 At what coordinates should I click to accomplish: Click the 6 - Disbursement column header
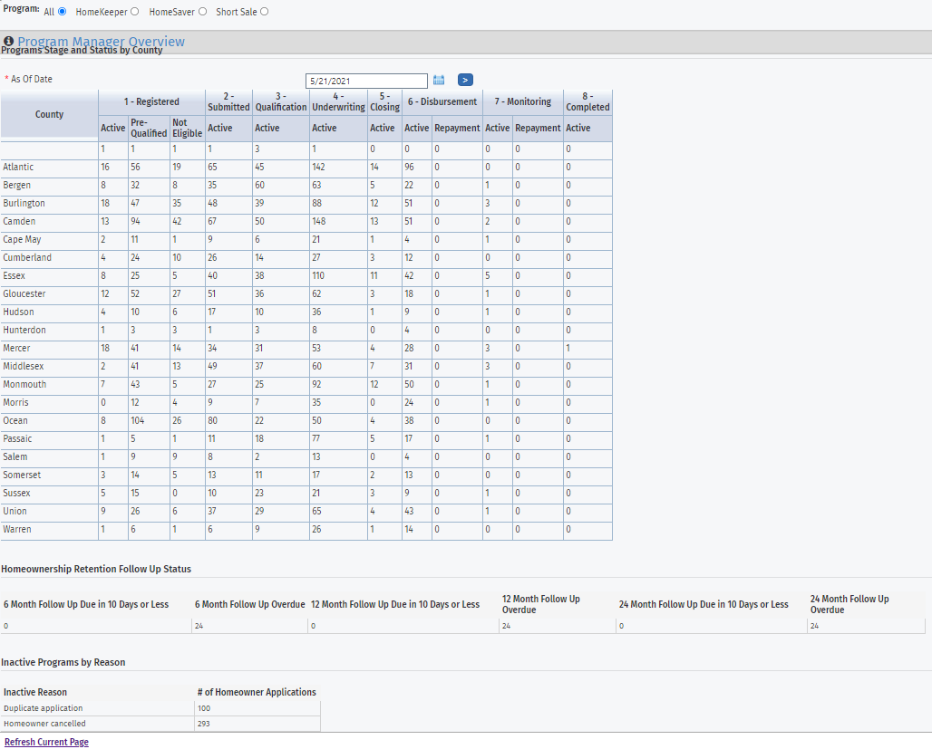[x=442, y=101]
